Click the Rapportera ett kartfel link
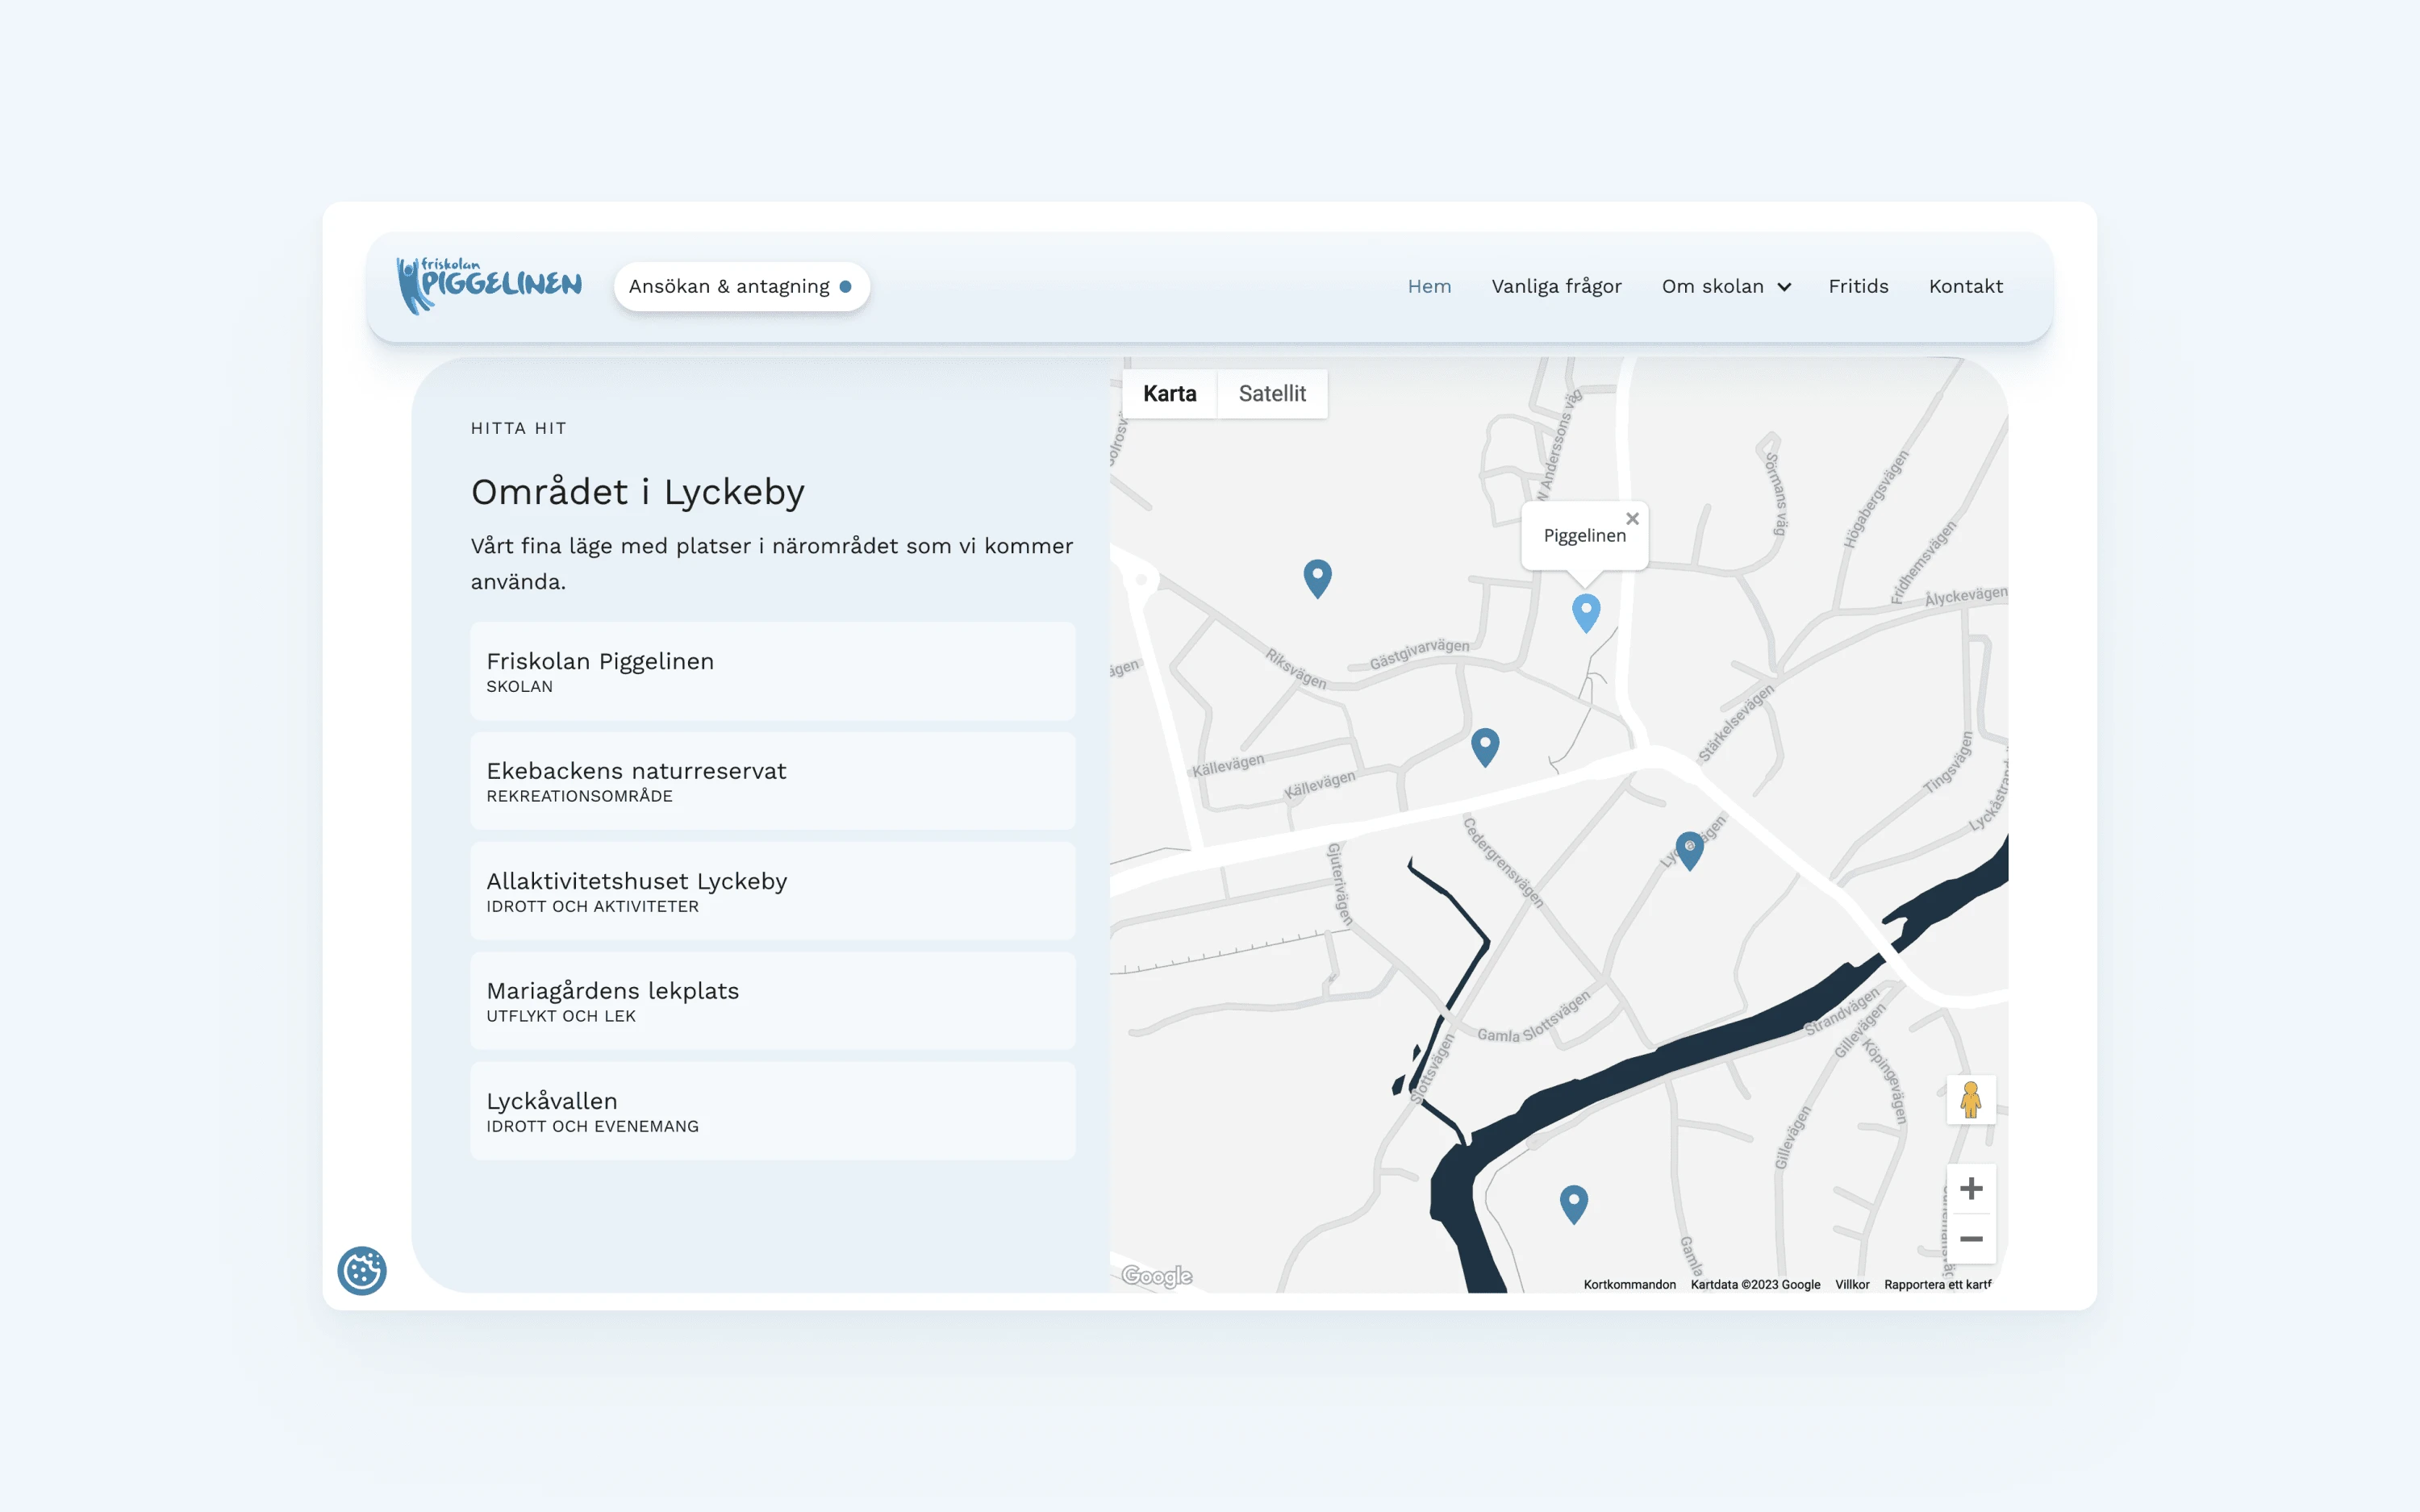The width and height of the screenshot is (2420, 1512). tap(1937, 1284)
